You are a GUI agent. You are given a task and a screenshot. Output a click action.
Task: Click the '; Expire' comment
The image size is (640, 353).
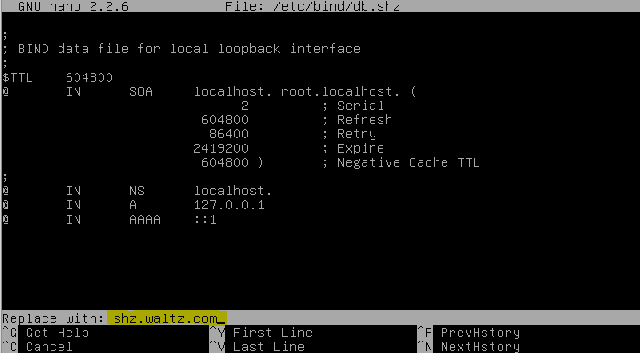point(353,148)
